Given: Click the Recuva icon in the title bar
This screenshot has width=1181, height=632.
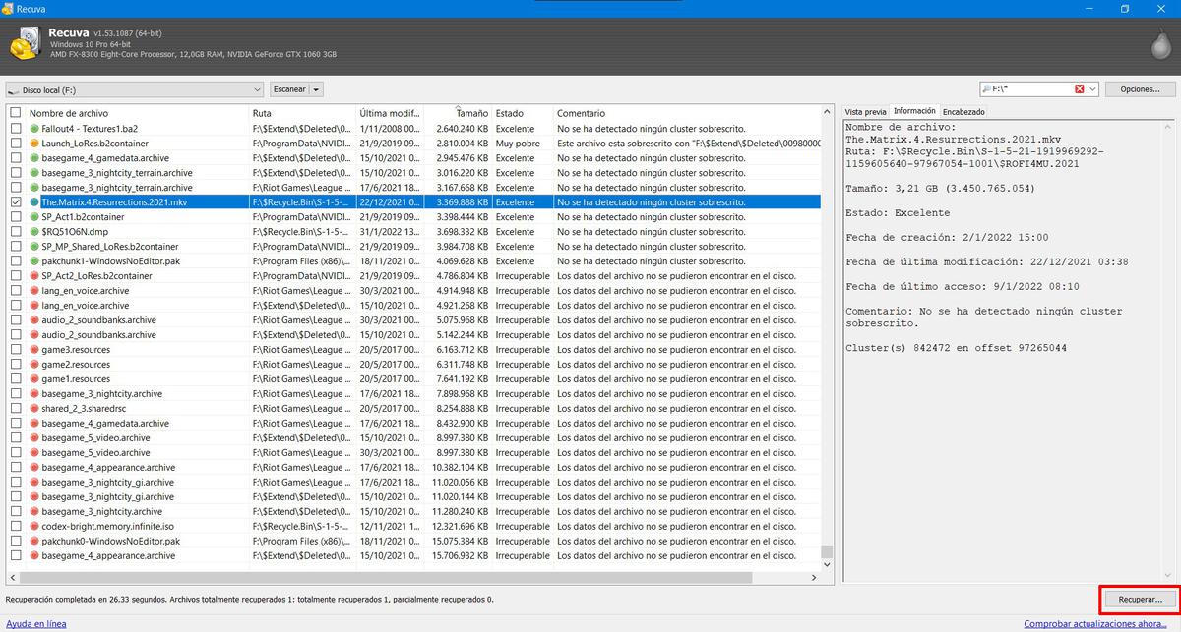Looking at the screenshot, I should [9, 7].
